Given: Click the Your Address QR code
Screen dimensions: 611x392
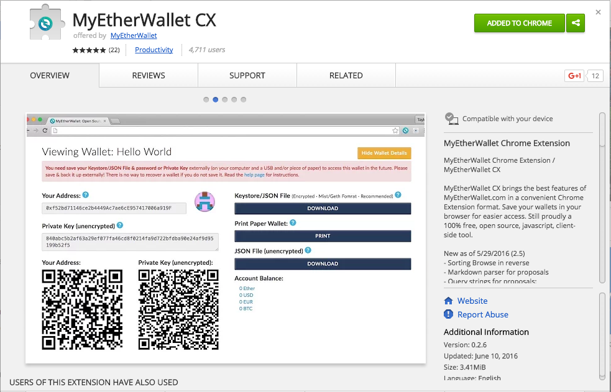Looking at the screenshot, I should click(82, 309).
